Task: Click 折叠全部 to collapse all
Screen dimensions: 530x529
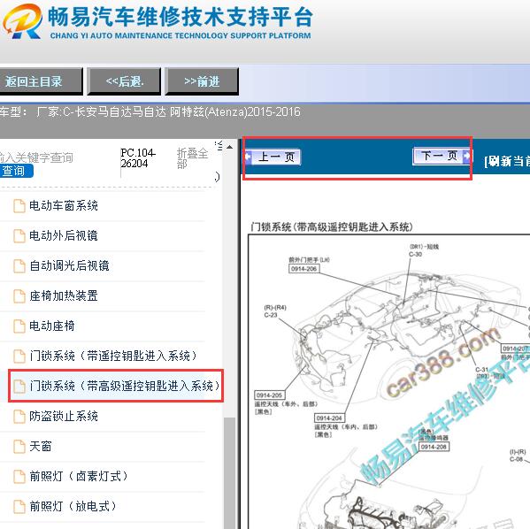Action: tap(192, 158)
